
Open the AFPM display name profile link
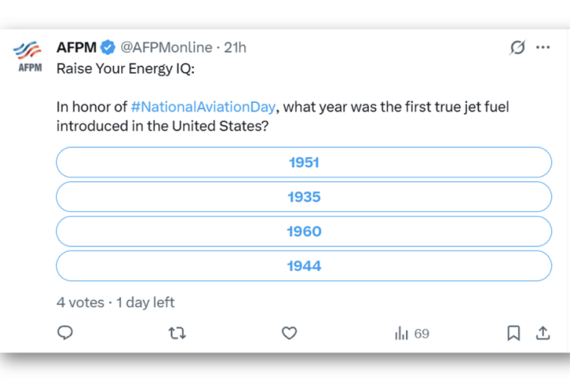coord(77,47)
